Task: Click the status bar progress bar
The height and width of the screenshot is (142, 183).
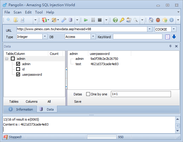Action: pos(102,137)
